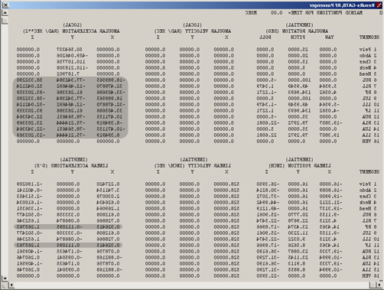Click the empty vertical scrollbar track
The height and width of the screenshot is (290, 384).
[5, 150]
